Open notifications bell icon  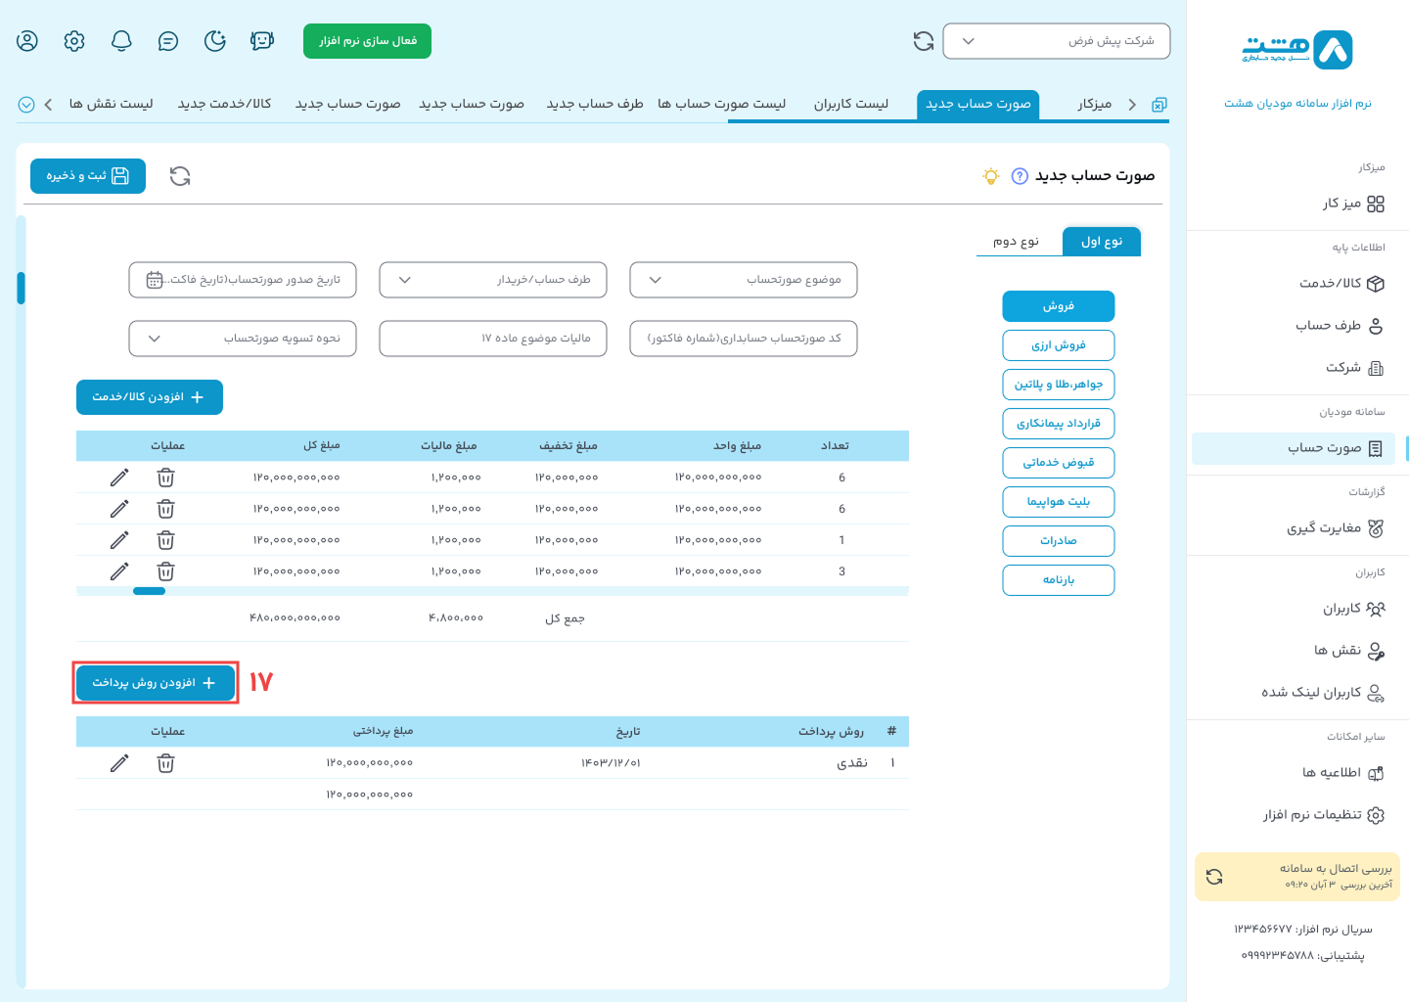[121, 41]
